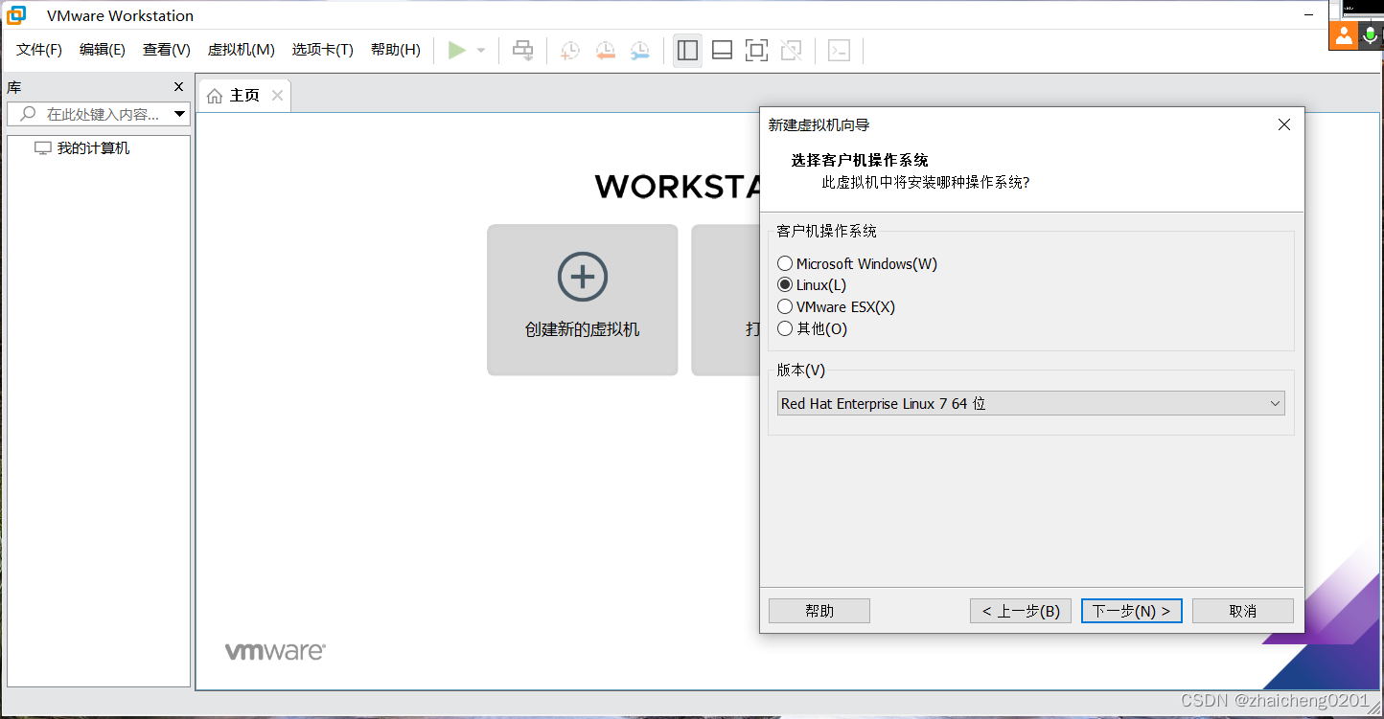Toggle the library sidebar view icon

[x=687, y=51]
